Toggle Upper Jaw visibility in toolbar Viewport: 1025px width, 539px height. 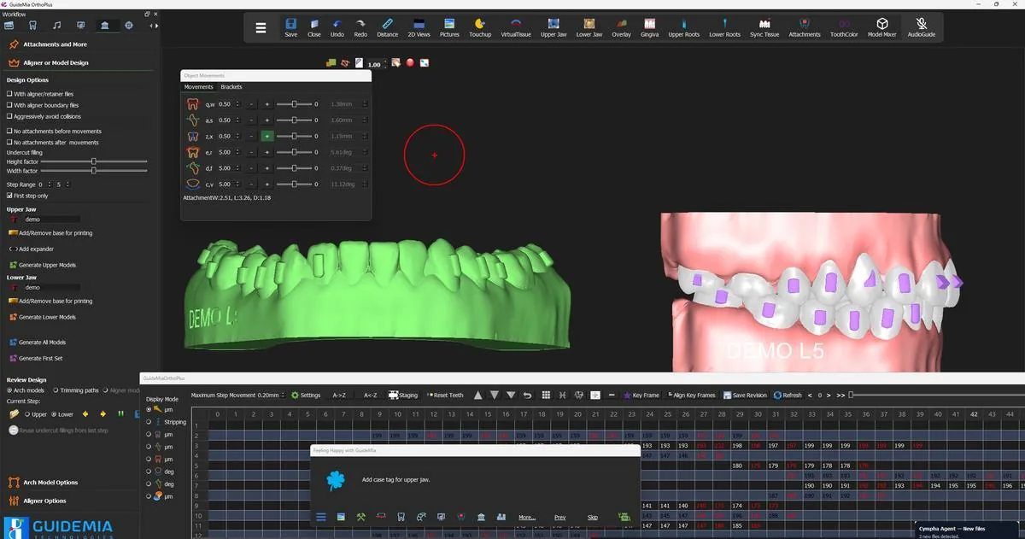pyautogui.click(x=553, y=27)
